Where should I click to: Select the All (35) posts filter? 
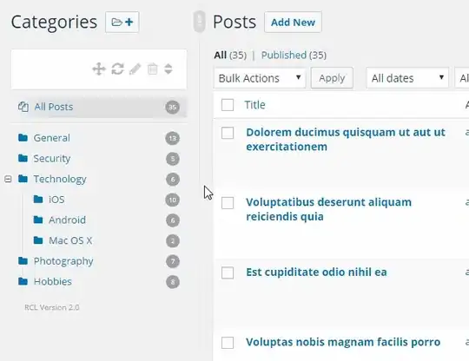click(x=230, y=56)
